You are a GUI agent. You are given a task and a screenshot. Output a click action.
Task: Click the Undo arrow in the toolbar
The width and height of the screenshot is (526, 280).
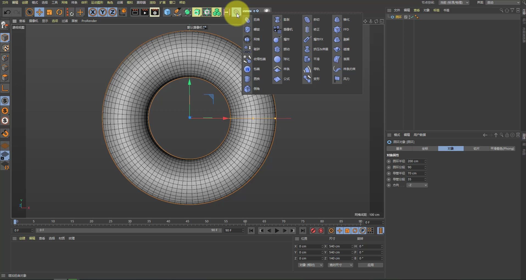point(7,12)
